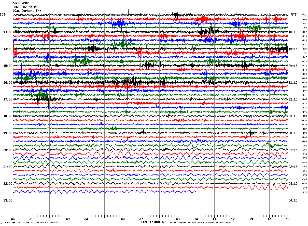Image resolution: width=308 pixels, height=226 pixels.
Task: Click the DC offset value -273
Action: (304, 158)
